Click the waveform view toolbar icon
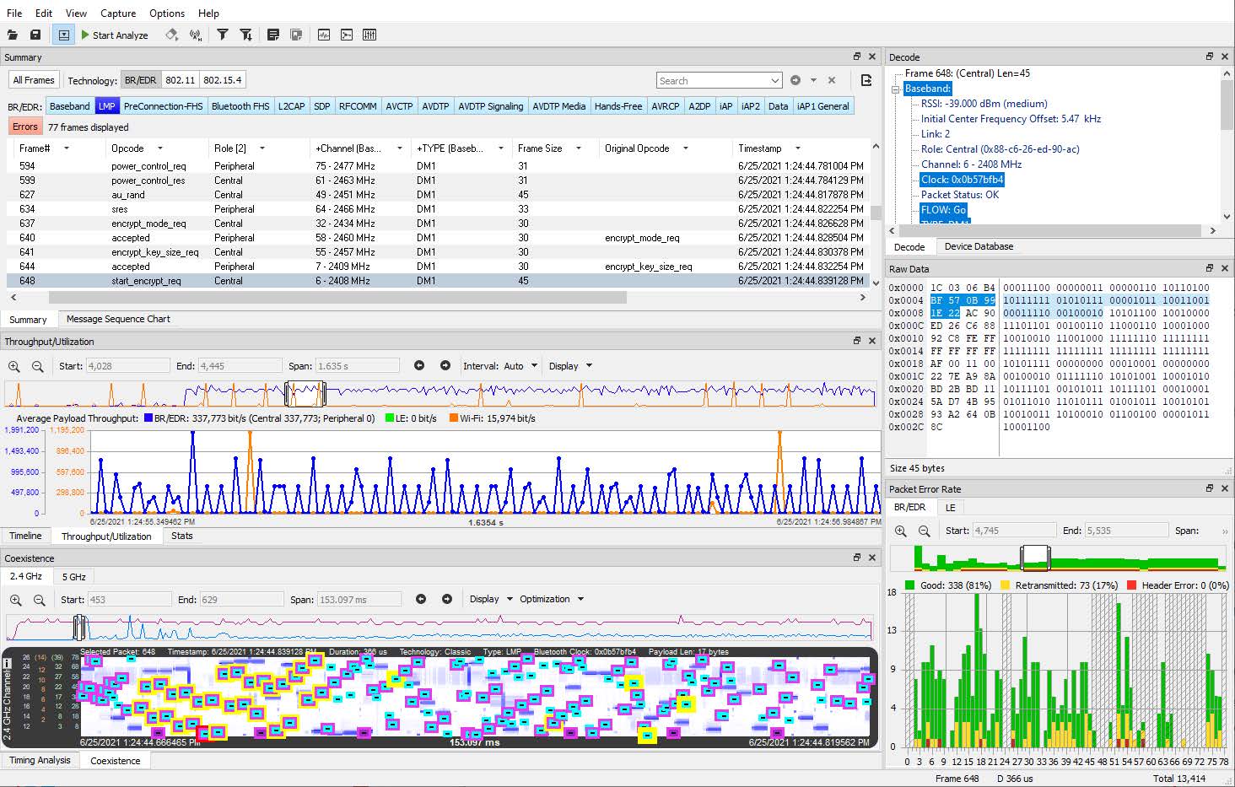Screen dimensions: 1235x787 (324, 35)
